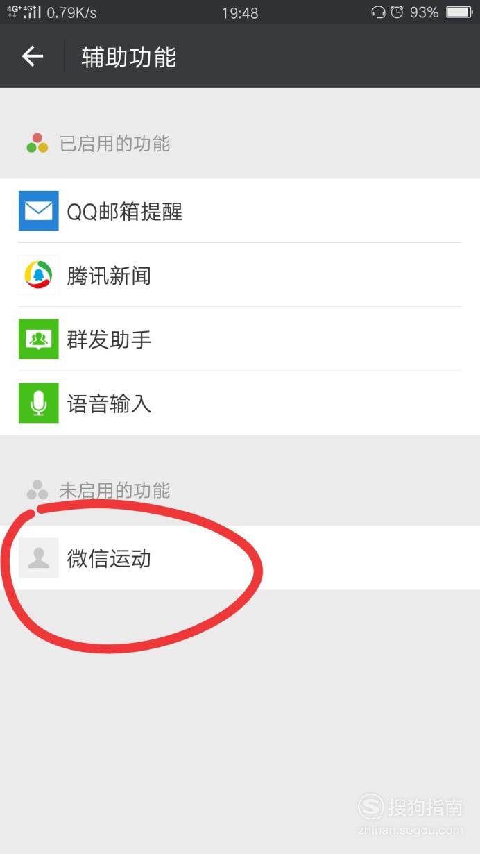Tap the grey 微信运动 avatar icon
The height and width of the screenshot is (854, 480).
coord(38,558)
